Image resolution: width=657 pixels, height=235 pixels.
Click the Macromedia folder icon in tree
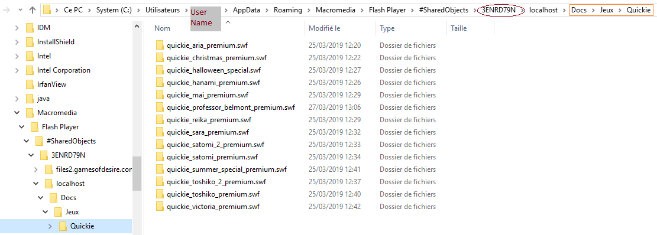click(x=30, y=113)
